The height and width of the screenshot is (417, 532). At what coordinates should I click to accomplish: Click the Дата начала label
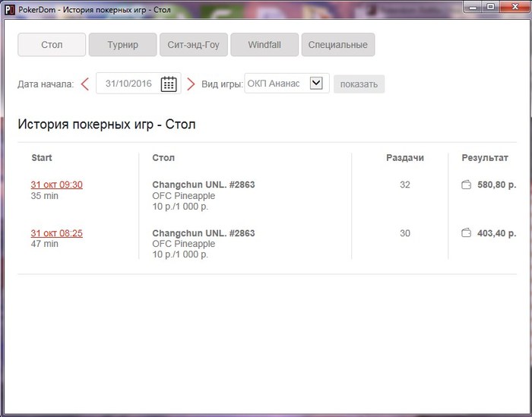tap(46, 84)
